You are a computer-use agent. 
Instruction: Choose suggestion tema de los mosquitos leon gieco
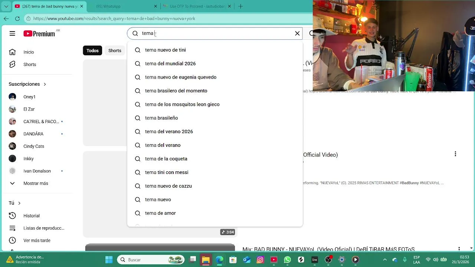215,105
